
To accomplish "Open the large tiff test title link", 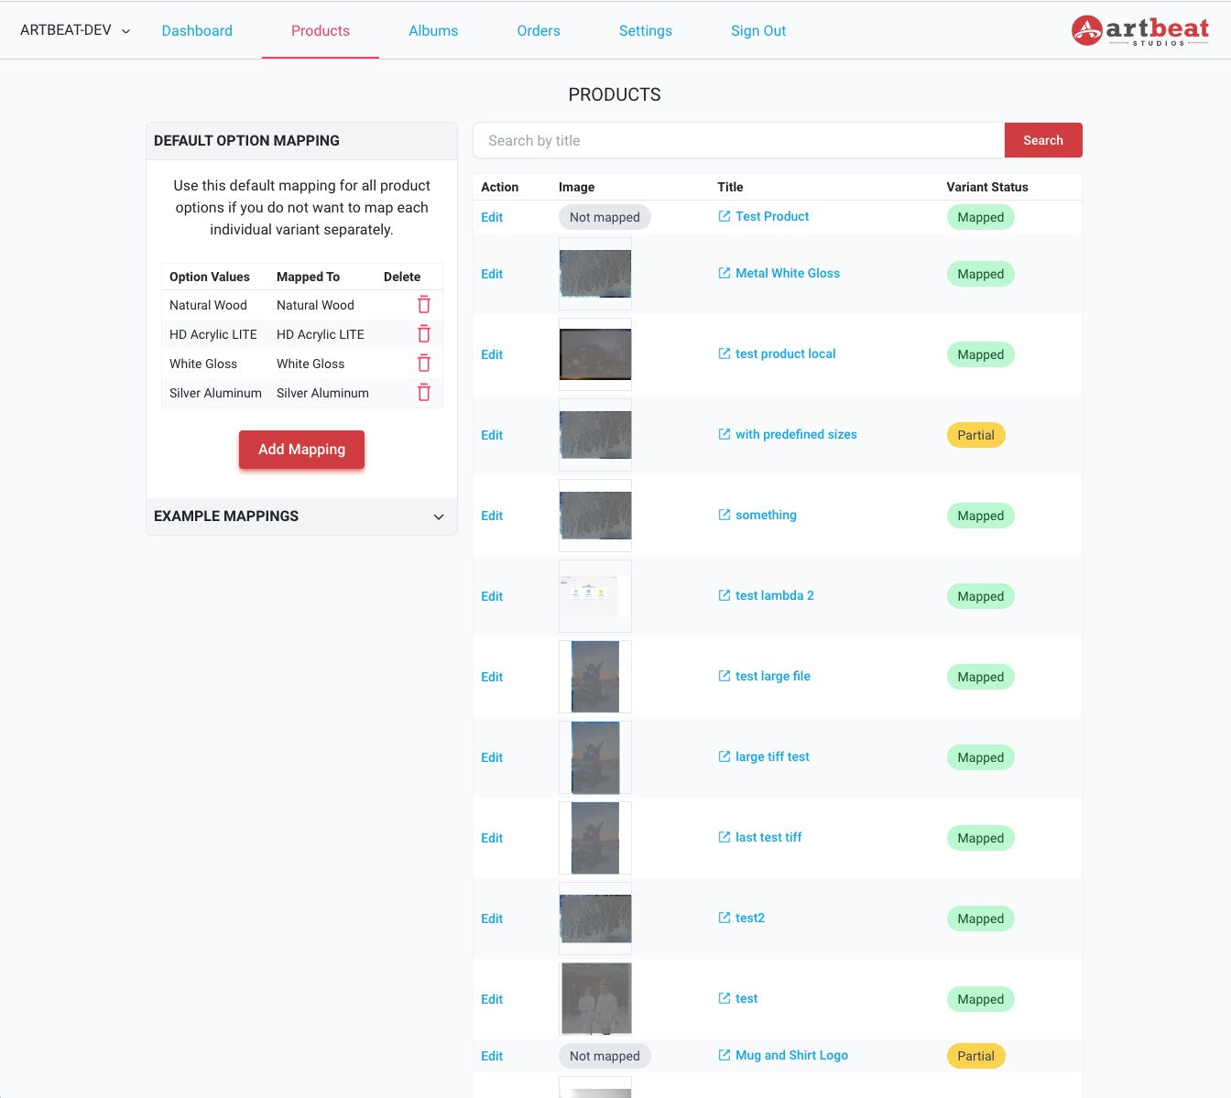I will [772, 756].
